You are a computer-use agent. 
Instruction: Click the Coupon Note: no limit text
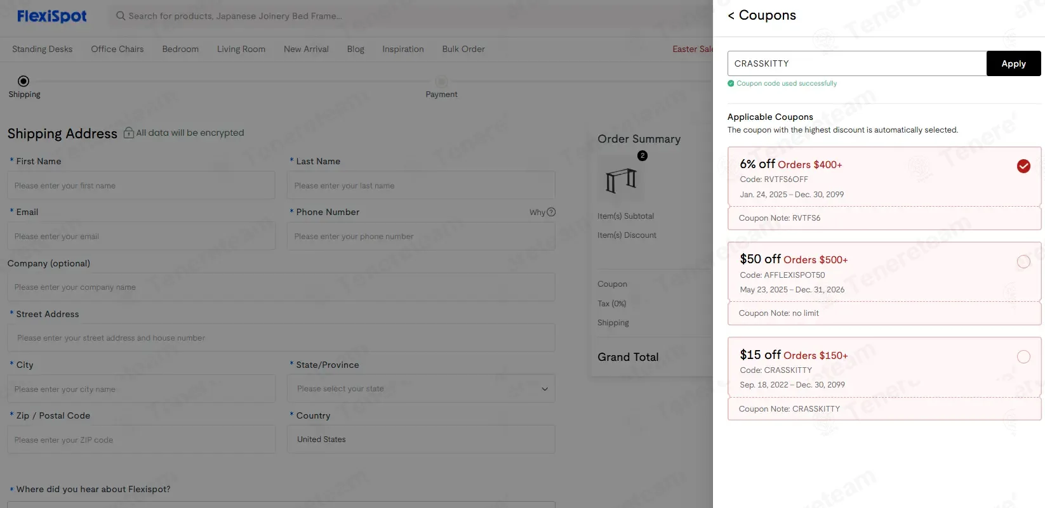pyautogui.click(x=778, y=313)
